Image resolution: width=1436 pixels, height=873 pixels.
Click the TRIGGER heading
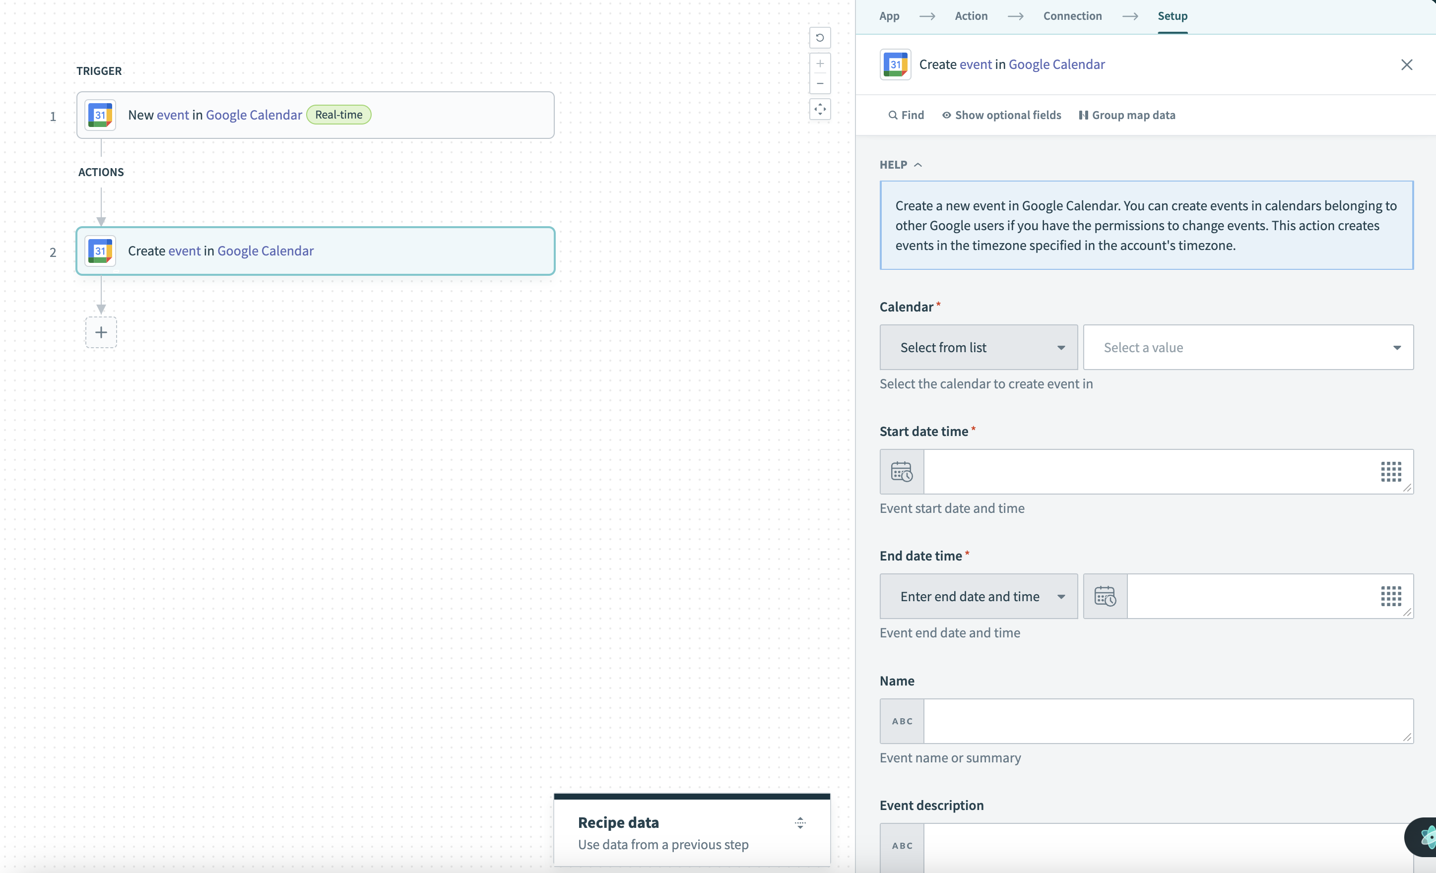coord(99,71)
